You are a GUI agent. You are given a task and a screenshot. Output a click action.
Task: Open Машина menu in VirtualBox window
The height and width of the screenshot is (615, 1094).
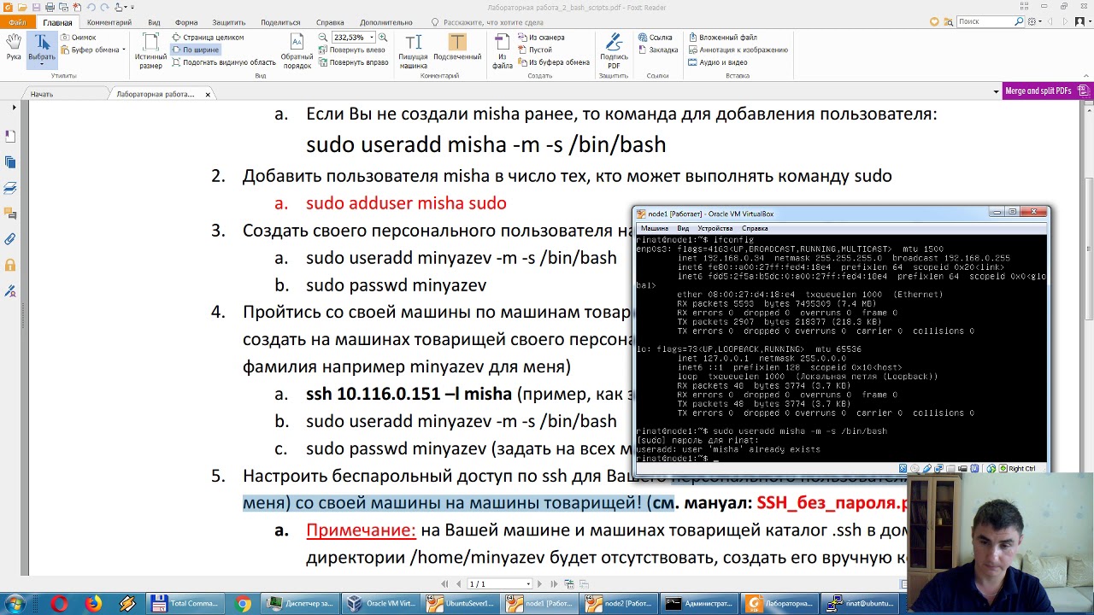click(654, 229)
